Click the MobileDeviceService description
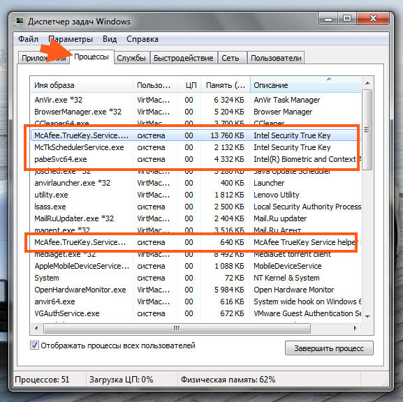 pyautogui.click(x=287, y=266)
